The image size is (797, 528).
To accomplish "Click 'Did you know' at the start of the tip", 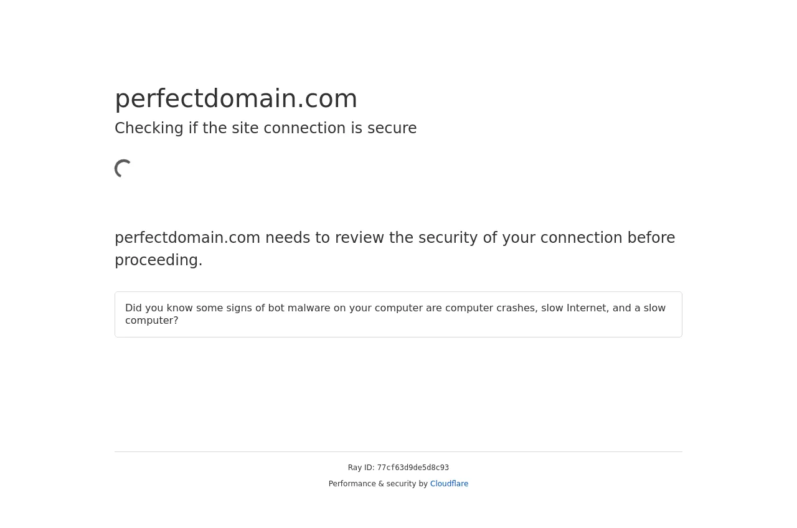I will (x=159, y=308).
